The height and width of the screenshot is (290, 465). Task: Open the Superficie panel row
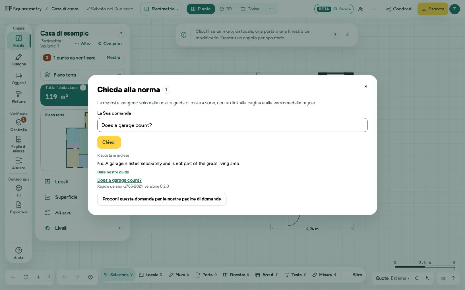(x=83, y=197)
